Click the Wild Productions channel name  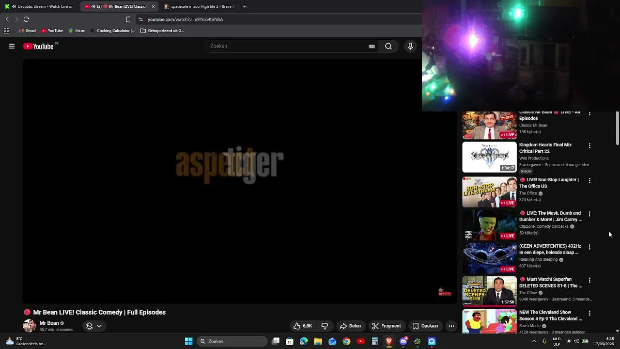coord(534,158)
